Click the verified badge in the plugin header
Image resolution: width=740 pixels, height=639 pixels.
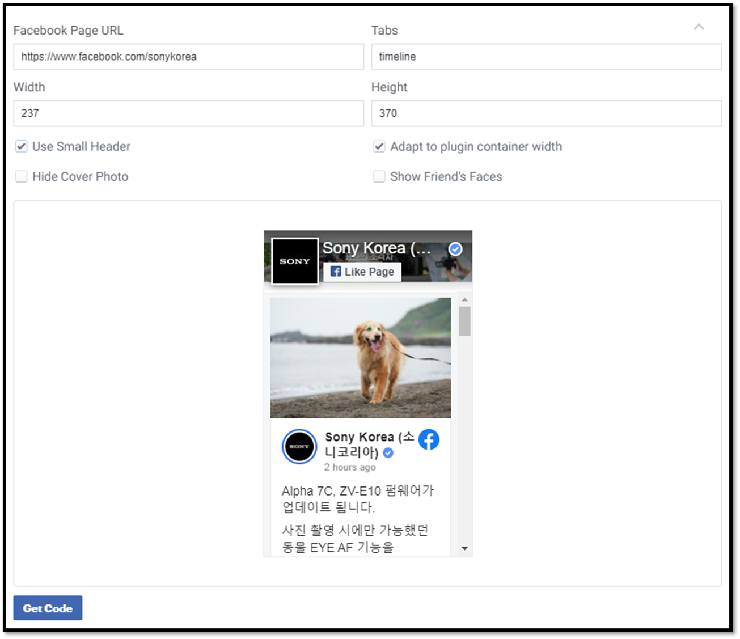[455, 249]
